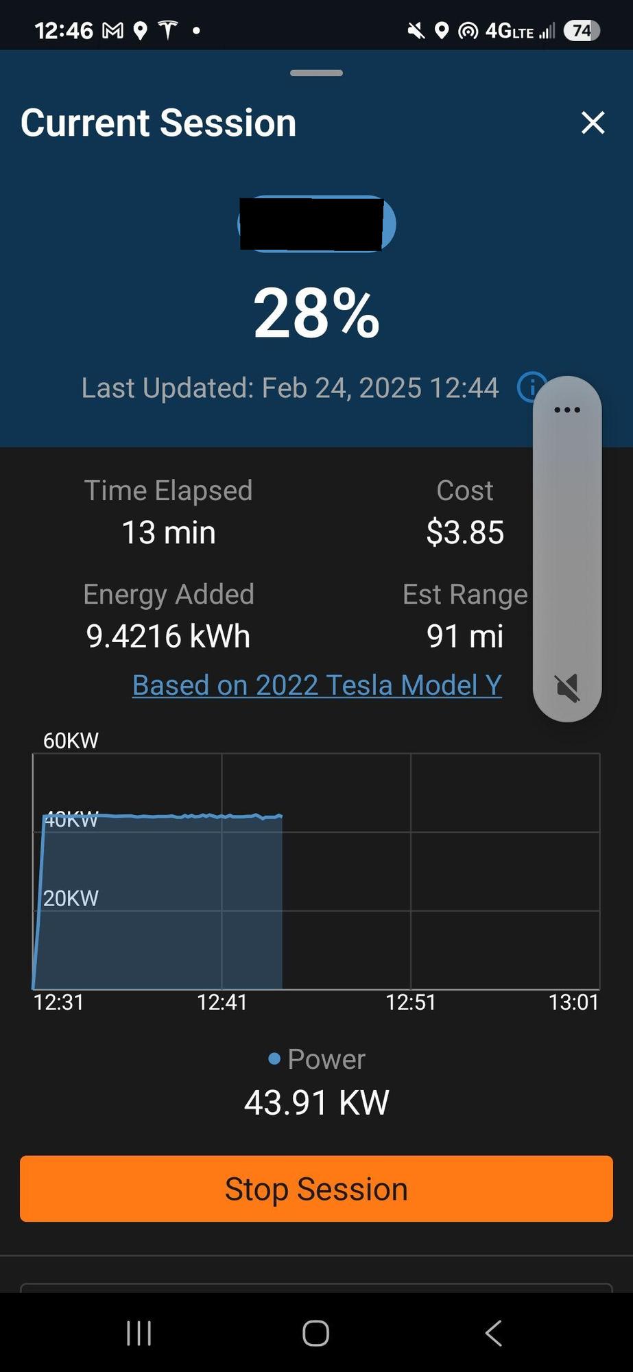
Task: Tap the Power legend dot below chart
Action: coord(274,1058)
